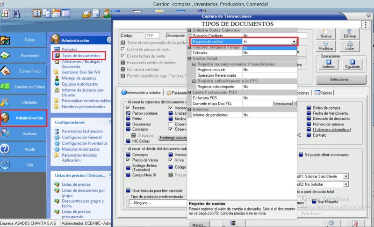Open the Registro de cambio dropdown arrow
This screenshot has height=227, width=374.
pyautogui.click(x=294, y=42)
